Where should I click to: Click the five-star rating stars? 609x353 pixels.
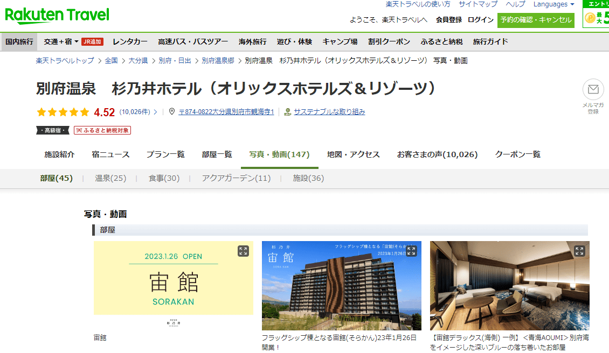tap(63, 112)
